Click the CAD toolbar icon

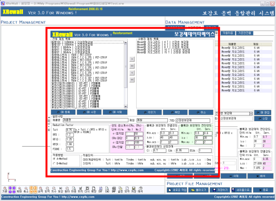107,190
